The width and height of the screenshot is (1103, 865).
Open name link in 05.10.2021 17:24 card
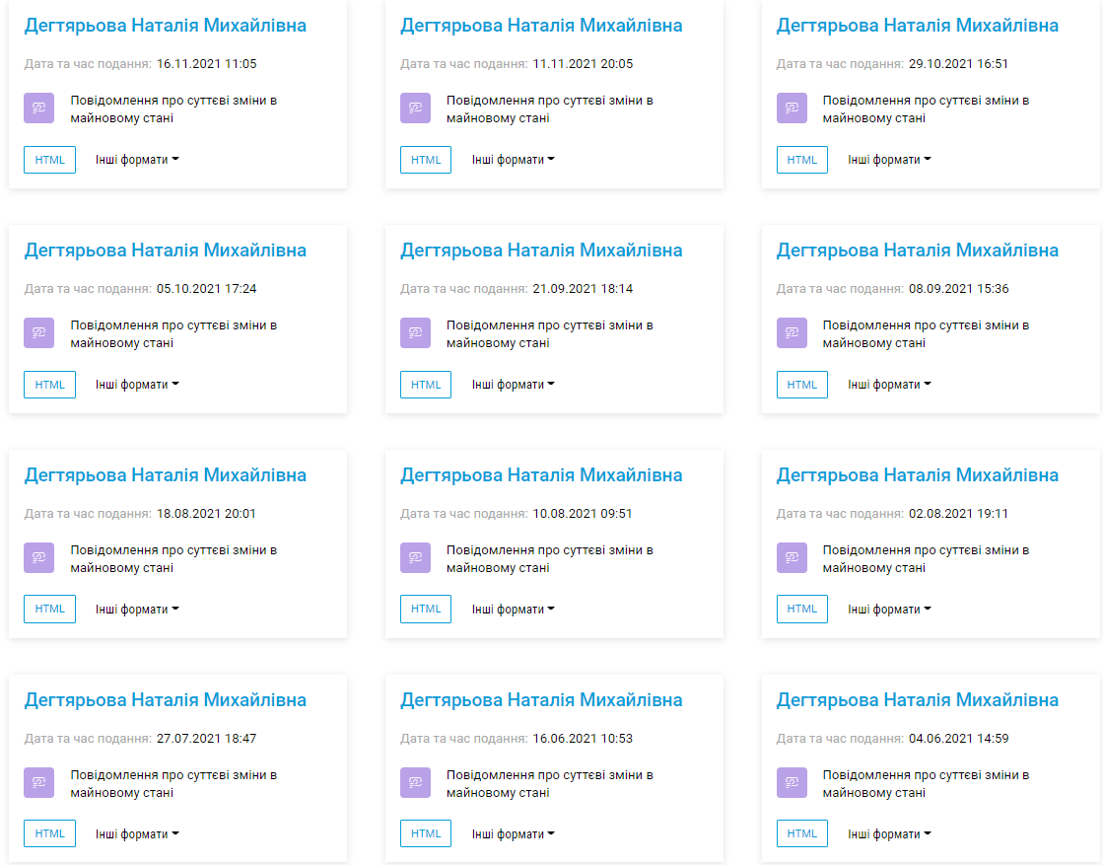tap(166, 251)
